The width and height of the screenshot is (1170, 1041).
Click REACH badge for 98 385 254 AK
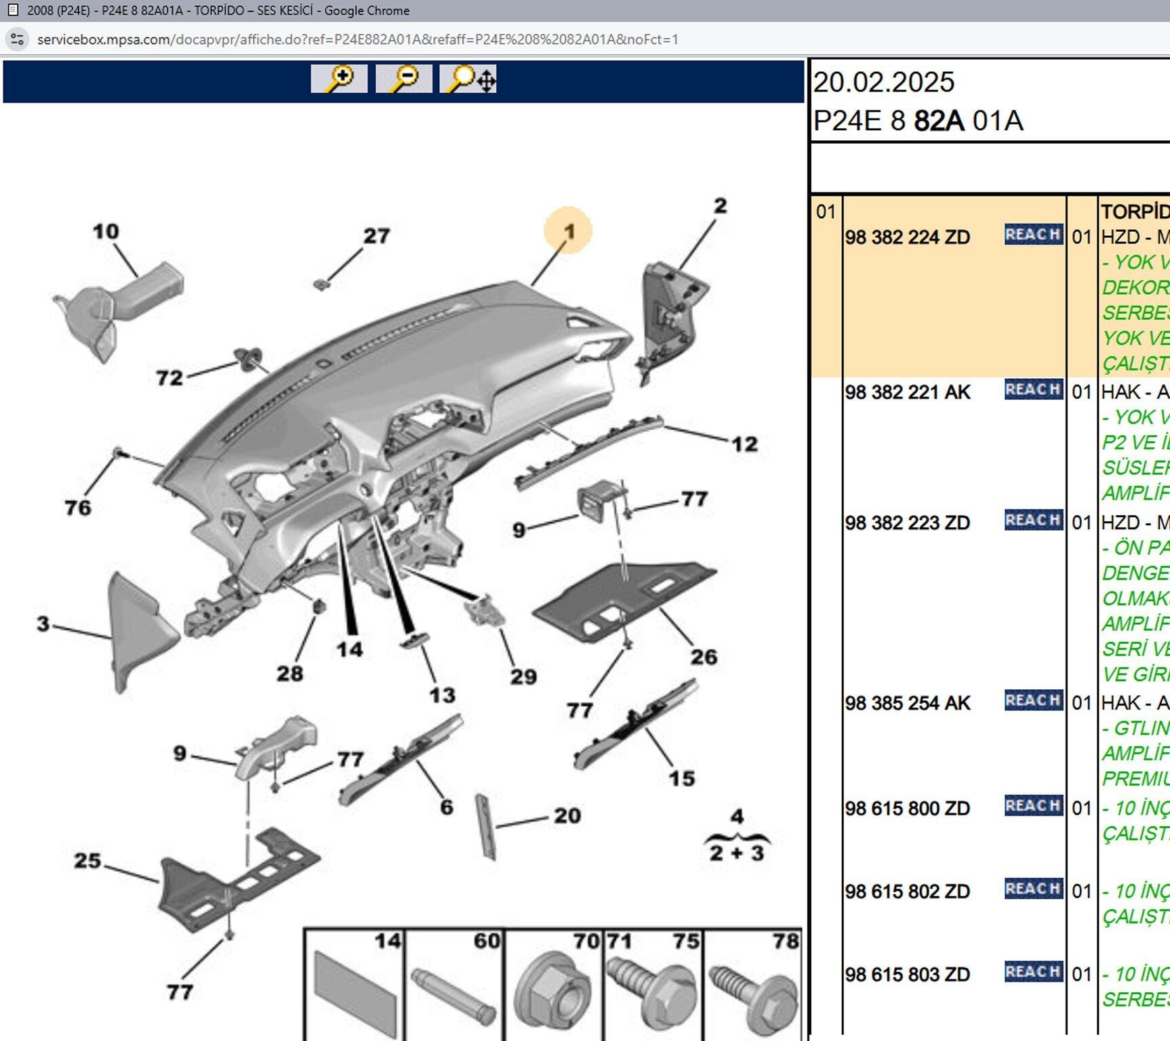pyautogui.click(x=1033, y=701)
